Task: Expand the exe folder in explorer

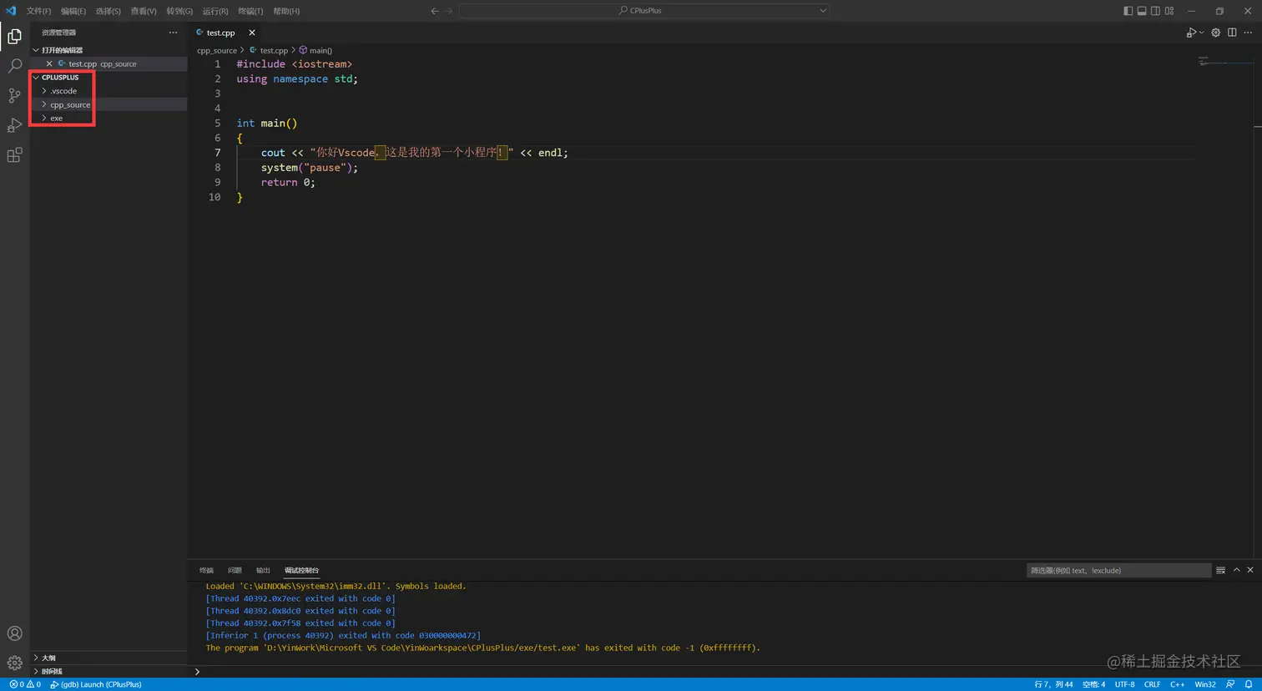Action: 56,119
